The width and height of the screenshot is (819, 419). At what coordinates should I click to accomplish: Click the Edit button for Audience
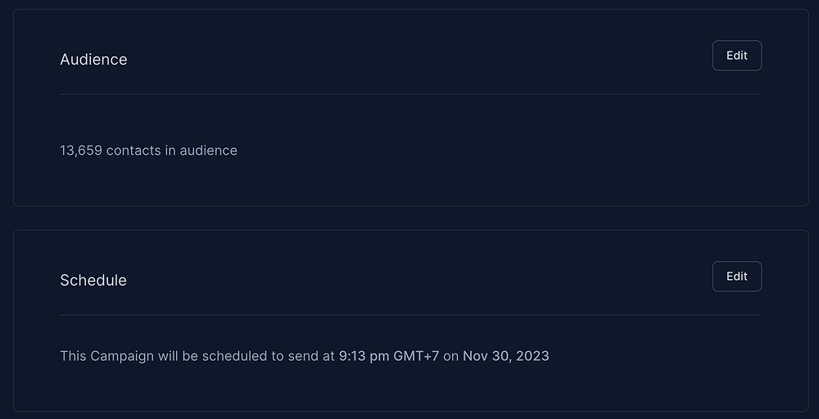pos(736,56)
